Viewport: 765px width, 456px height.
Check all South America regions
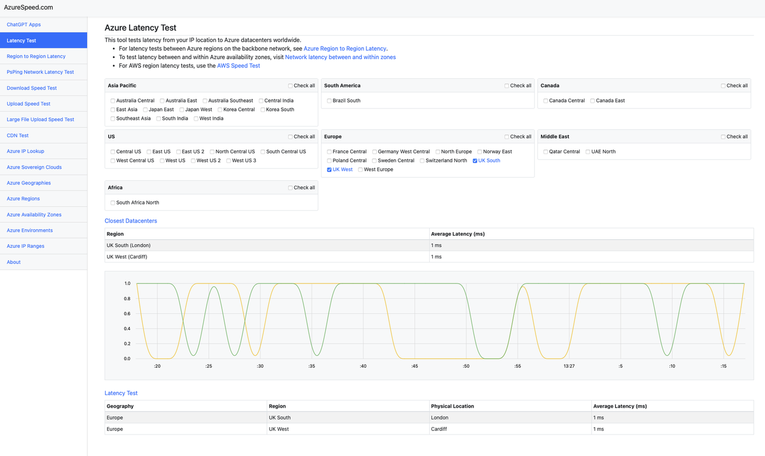(x=507, y=86)
